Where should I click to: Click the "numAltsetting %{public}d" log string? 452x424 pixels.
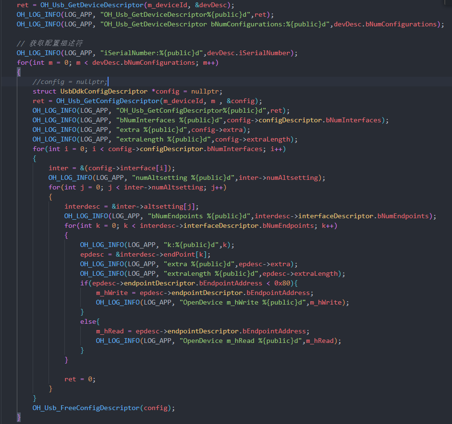pos(184,177)
